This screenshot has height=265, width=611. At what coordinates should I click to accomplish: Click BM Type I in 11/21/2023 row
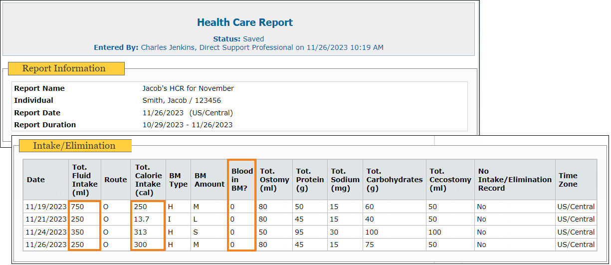click(x=179, y=219)
